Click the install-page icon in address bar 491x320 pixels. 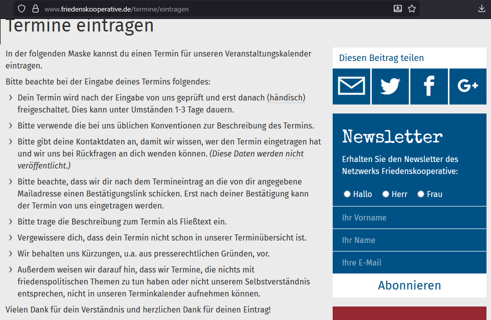(397, 8)
